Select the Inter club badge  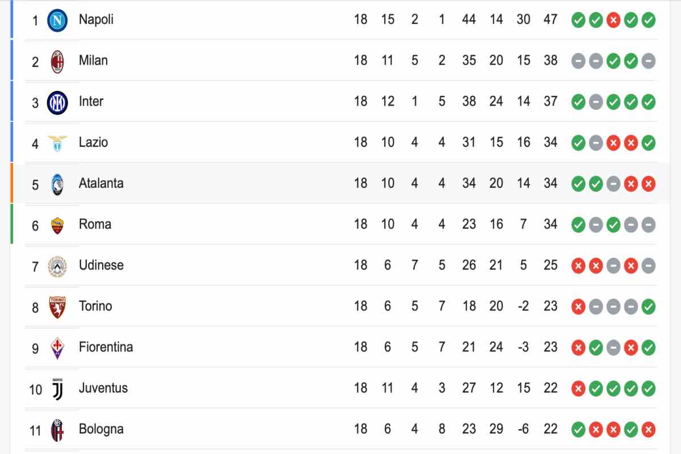click(57, 102)
